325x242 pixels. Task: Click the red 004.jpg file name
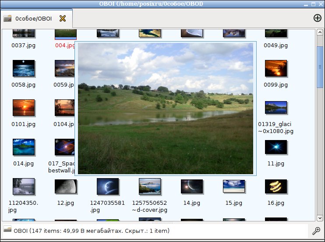pos(65,46)
